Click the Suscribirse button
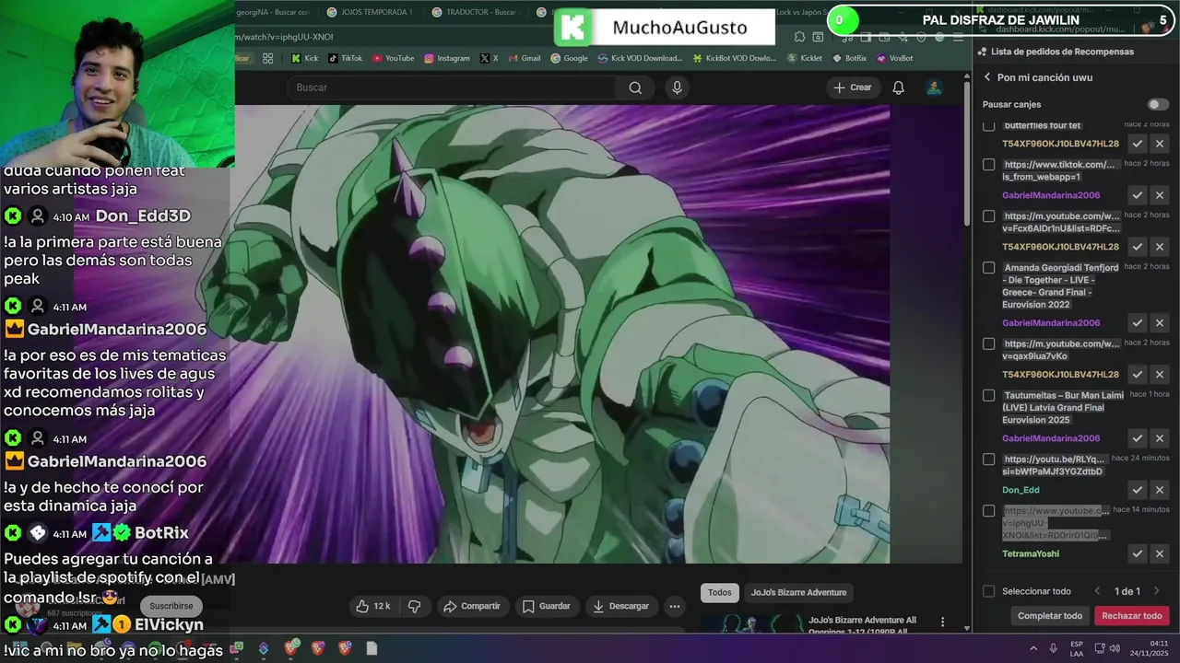The image size is (1180, 663). (171, 606)
